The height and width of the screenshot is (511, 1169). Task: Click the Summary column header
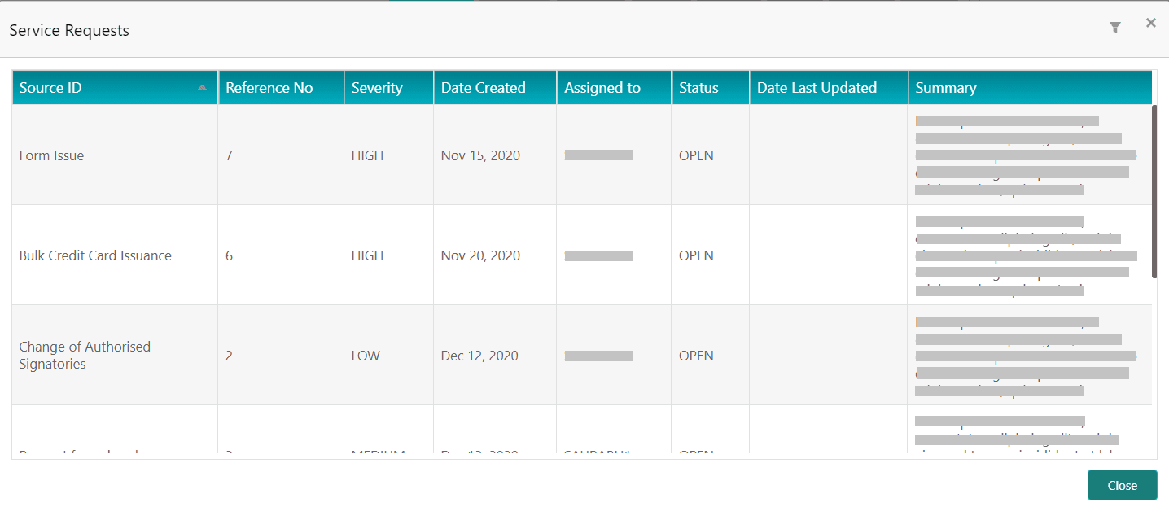click(945, 88)
